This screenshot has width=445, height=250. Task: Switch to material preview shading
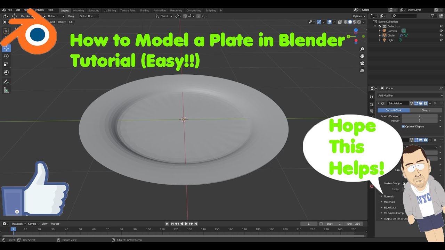[x=355, y=22]
